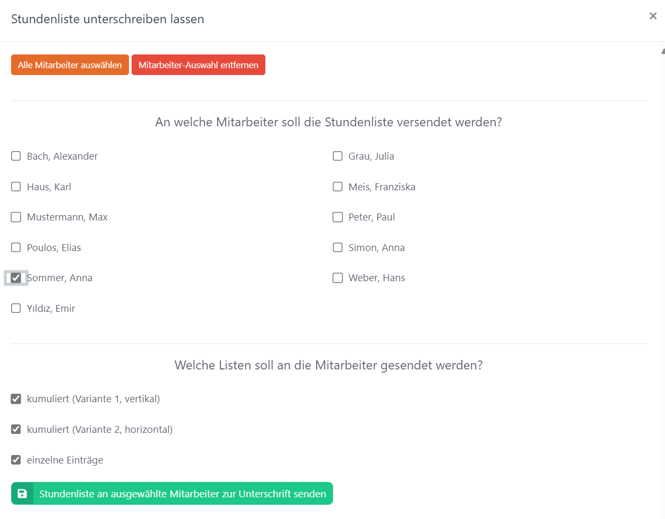This screenshot has width=665, height=519.
Task: Click 'Alle Mitarbeiter auswählen' button
Action: coord(70,65)
